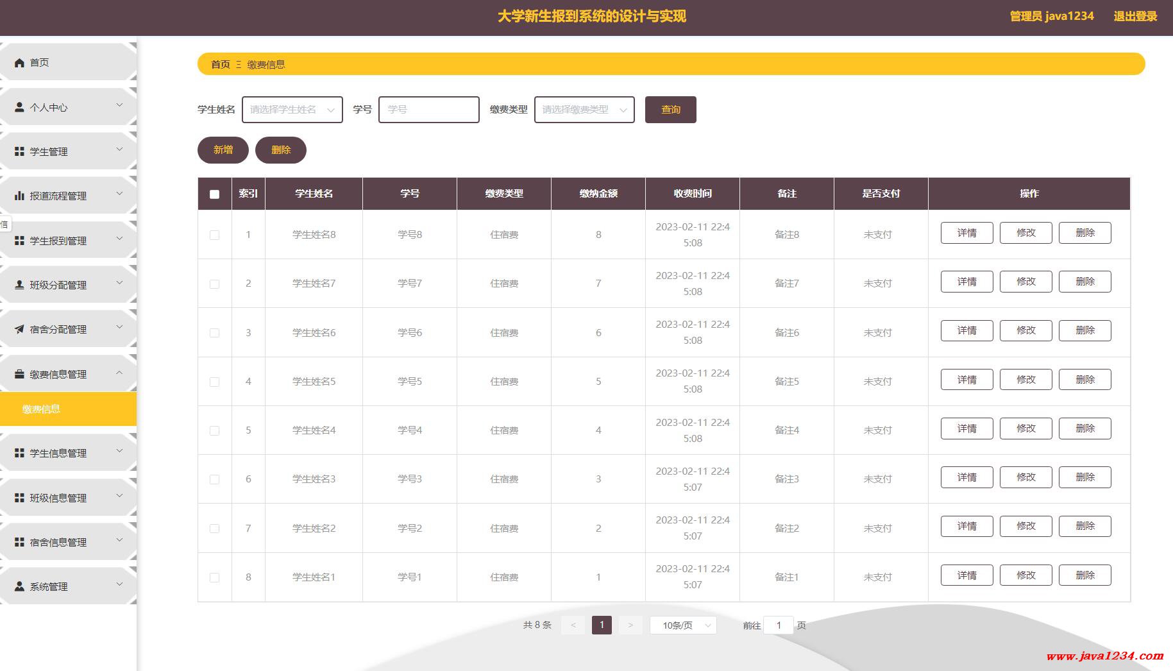
Task: Click 修改 for 学生姓名5
Action: click(x=1026, y=380)
